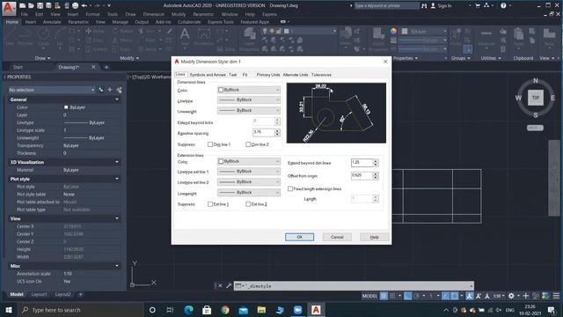Collapse the Plot style section
Screen dimensions: 563x317
pyautogui.click(x=117, y=179)
